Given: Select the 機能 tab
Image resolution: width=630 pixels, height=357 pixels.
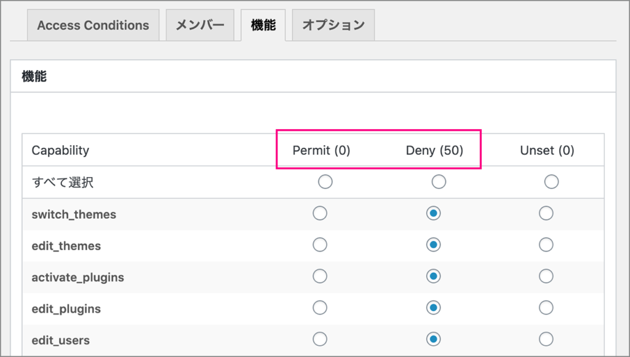Looking at the screenshot, I should (x=263, y=25).
